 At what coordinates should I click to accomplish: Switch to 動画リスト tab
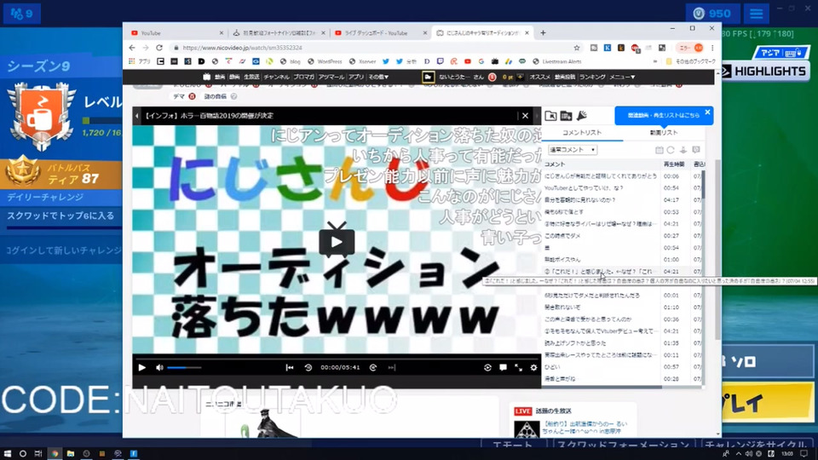(664, 133)
